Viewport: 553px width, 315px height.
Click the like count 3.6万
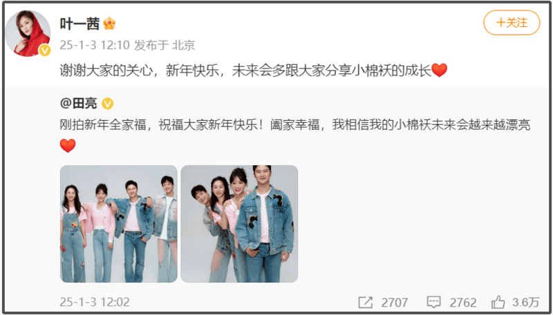pos(526,303)
